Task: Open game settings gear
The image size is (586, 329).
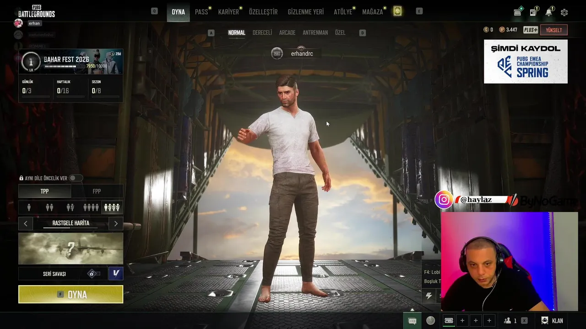Action: coord(564,12)
